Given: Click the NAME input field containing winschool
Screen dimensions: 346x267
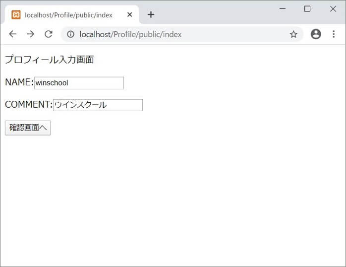Looking at the screenshot, I should coord(79,83).
